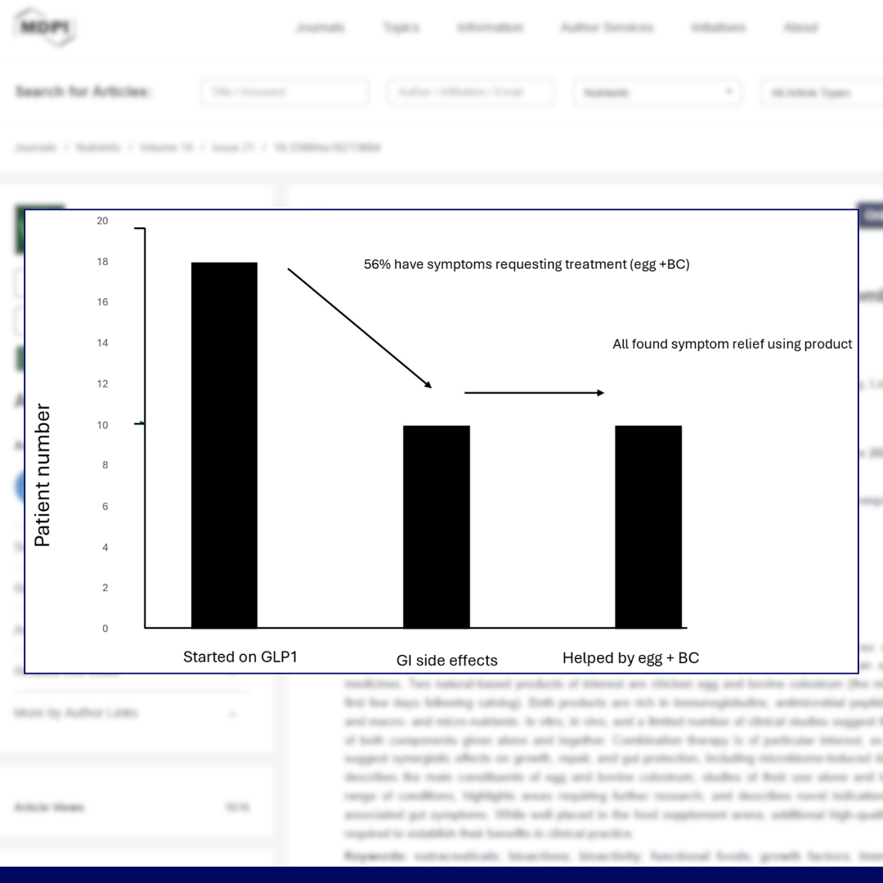Click the Keywords line below the abstract

pos(613,856)
